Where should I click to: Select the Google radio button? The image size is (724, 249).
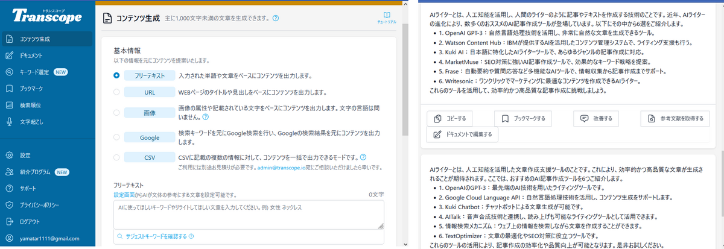click(116, 137)
